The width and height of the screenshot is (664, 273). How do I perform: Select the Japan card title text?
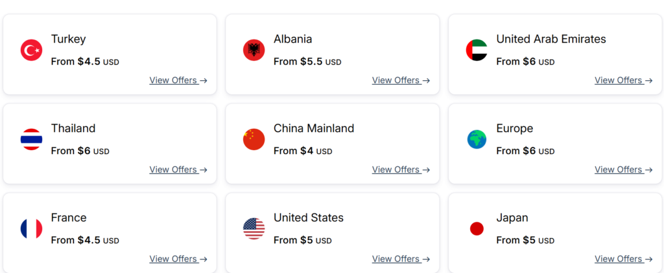pos(512,218)
